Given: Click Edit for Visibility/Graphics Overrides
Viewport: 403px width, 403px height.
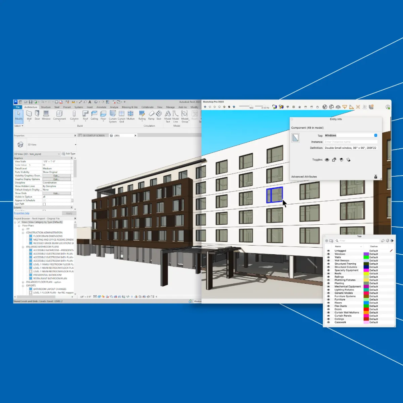Looking at the screenshot, I should pos(56,176).
